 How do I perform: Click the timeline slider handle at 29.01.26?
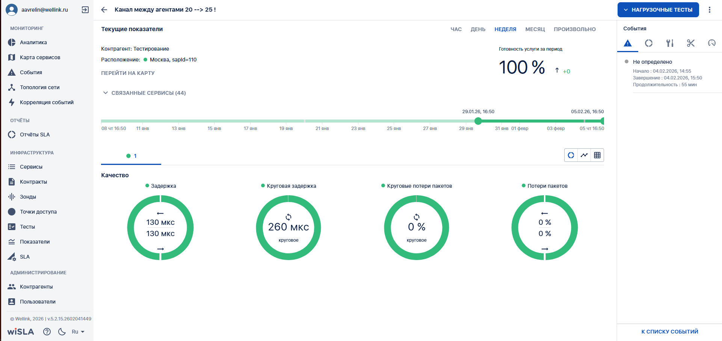[x=478, y=121]
